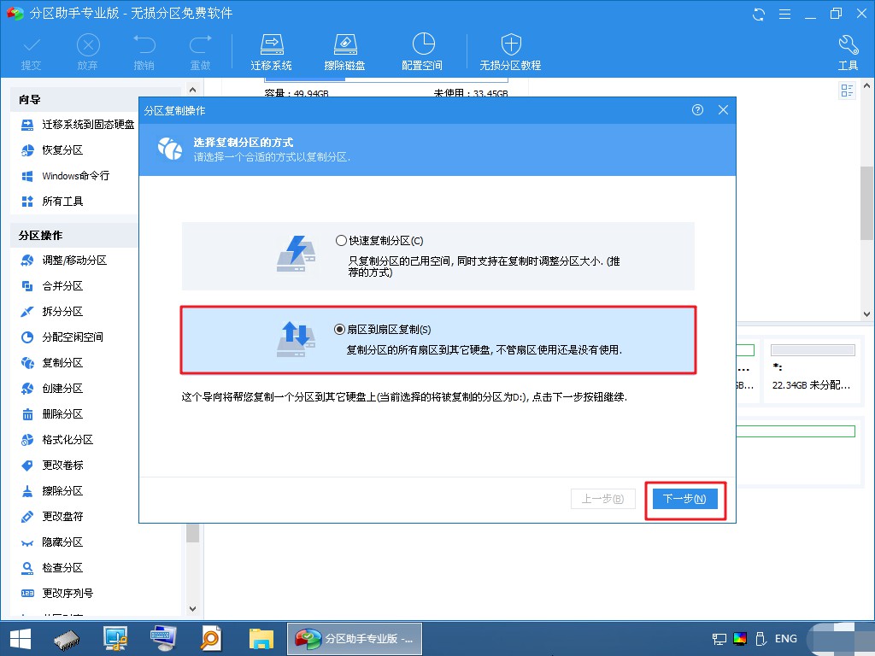875x656 pixels.
Task: Click the quick copy lightning disk icon
Action: click(x=297, y=255)
